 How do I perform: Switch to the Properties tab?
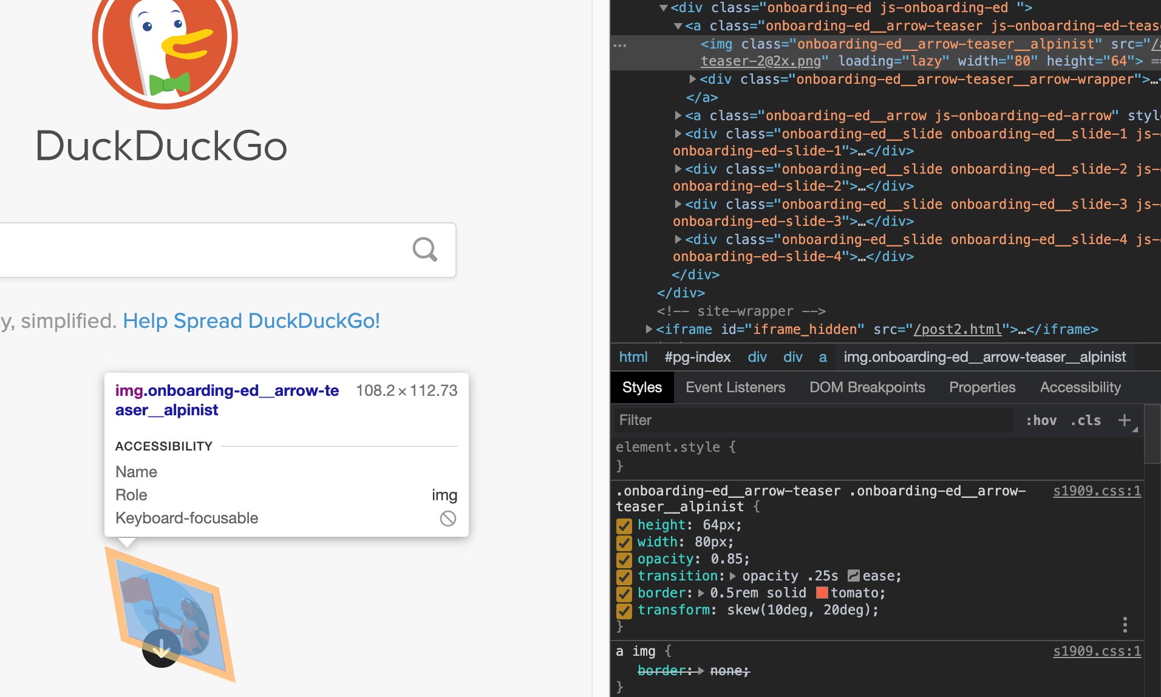click(982, 387)
